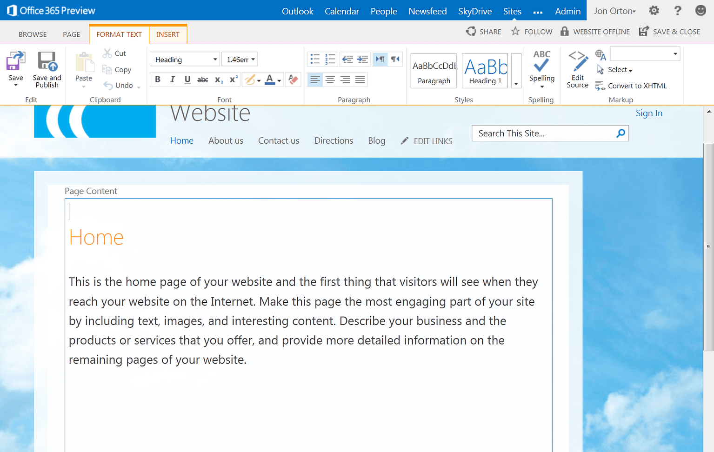Toggle bold formatting

pyautogui.click(x=157, y=80)
